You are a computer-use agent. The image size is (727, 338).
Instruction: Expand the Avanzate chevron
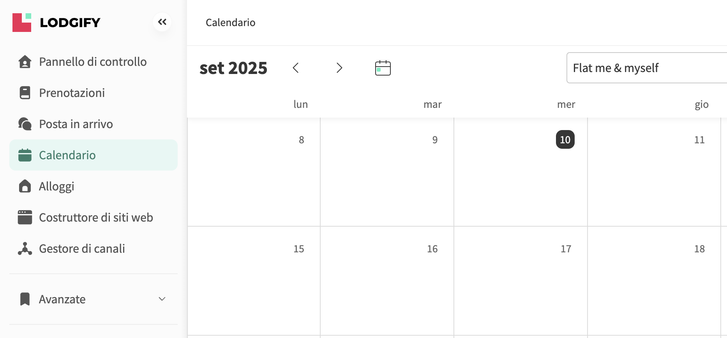162,299
